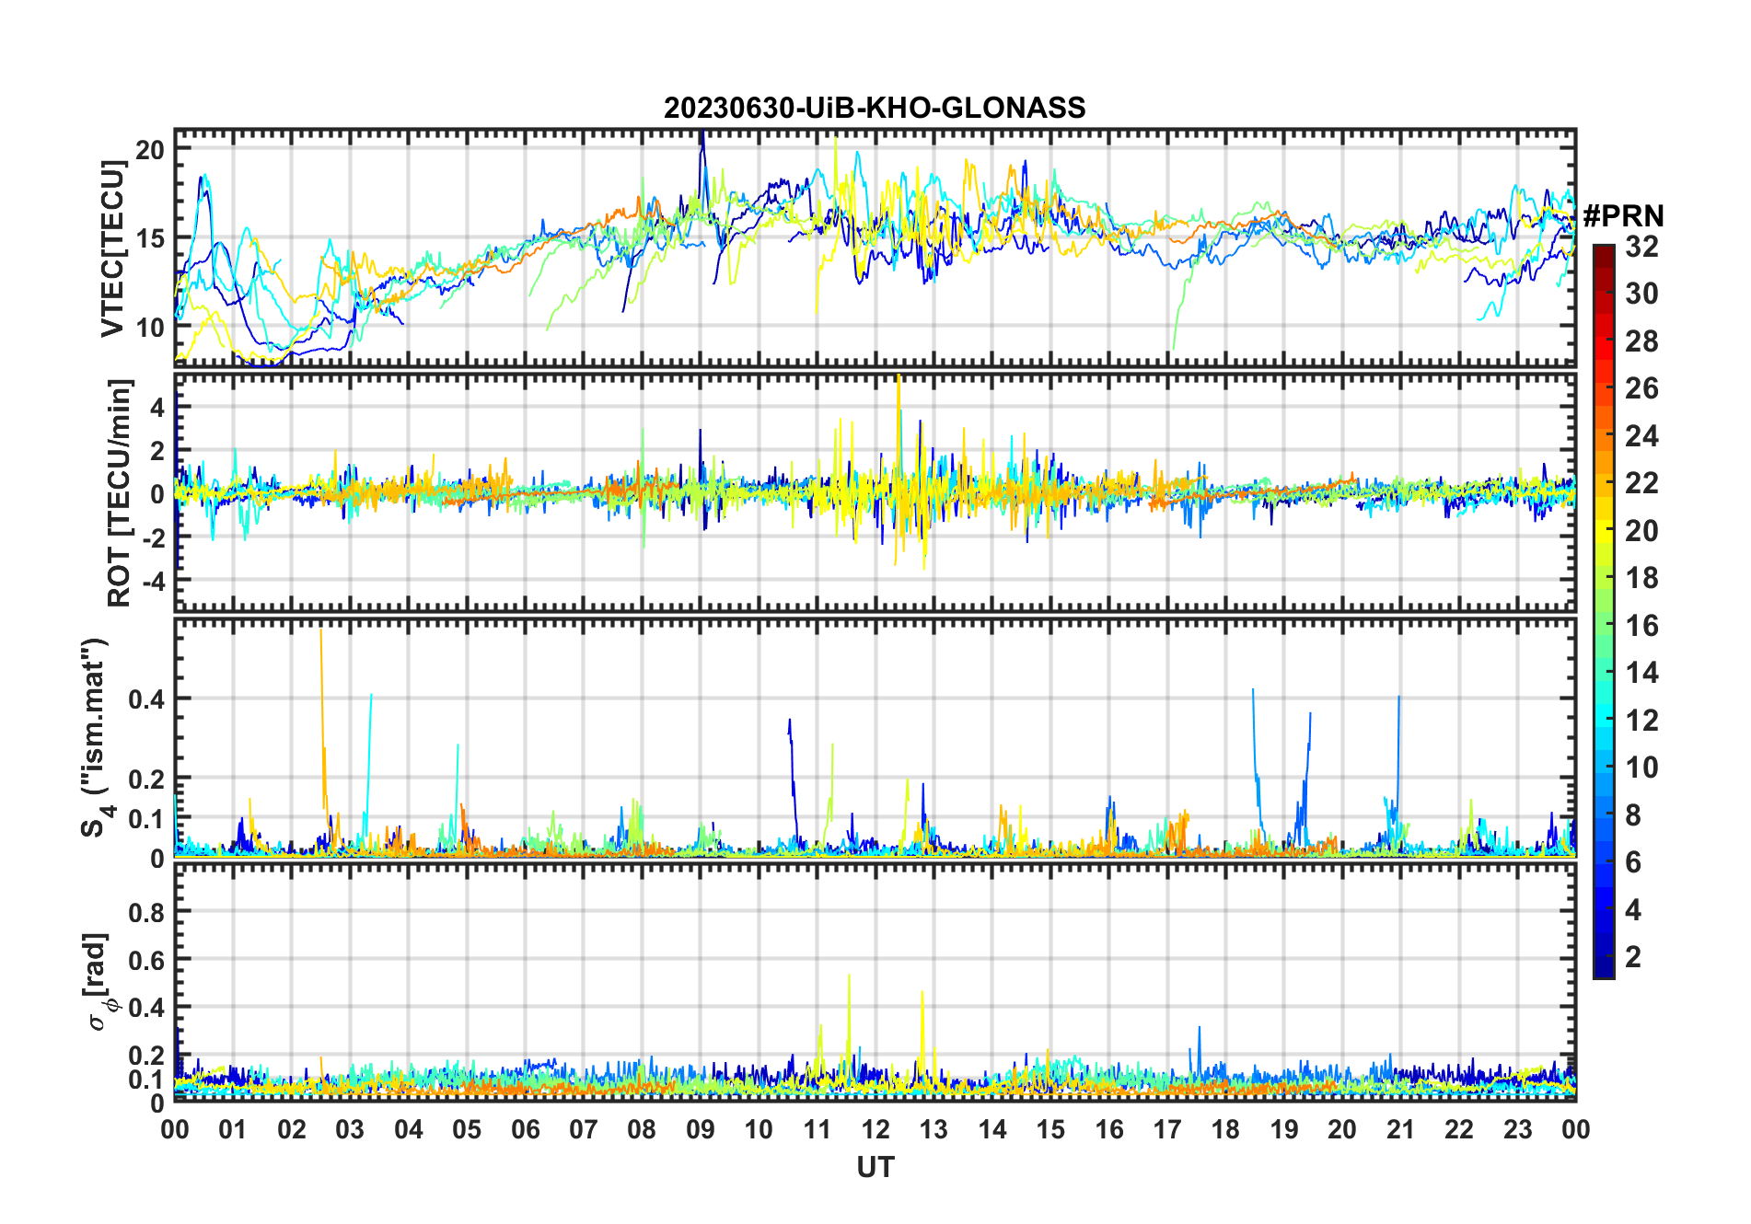This screenshot has width=1751, height=1224.
Task: Click colorbar tick label 16
Action: pos(1641,626)
